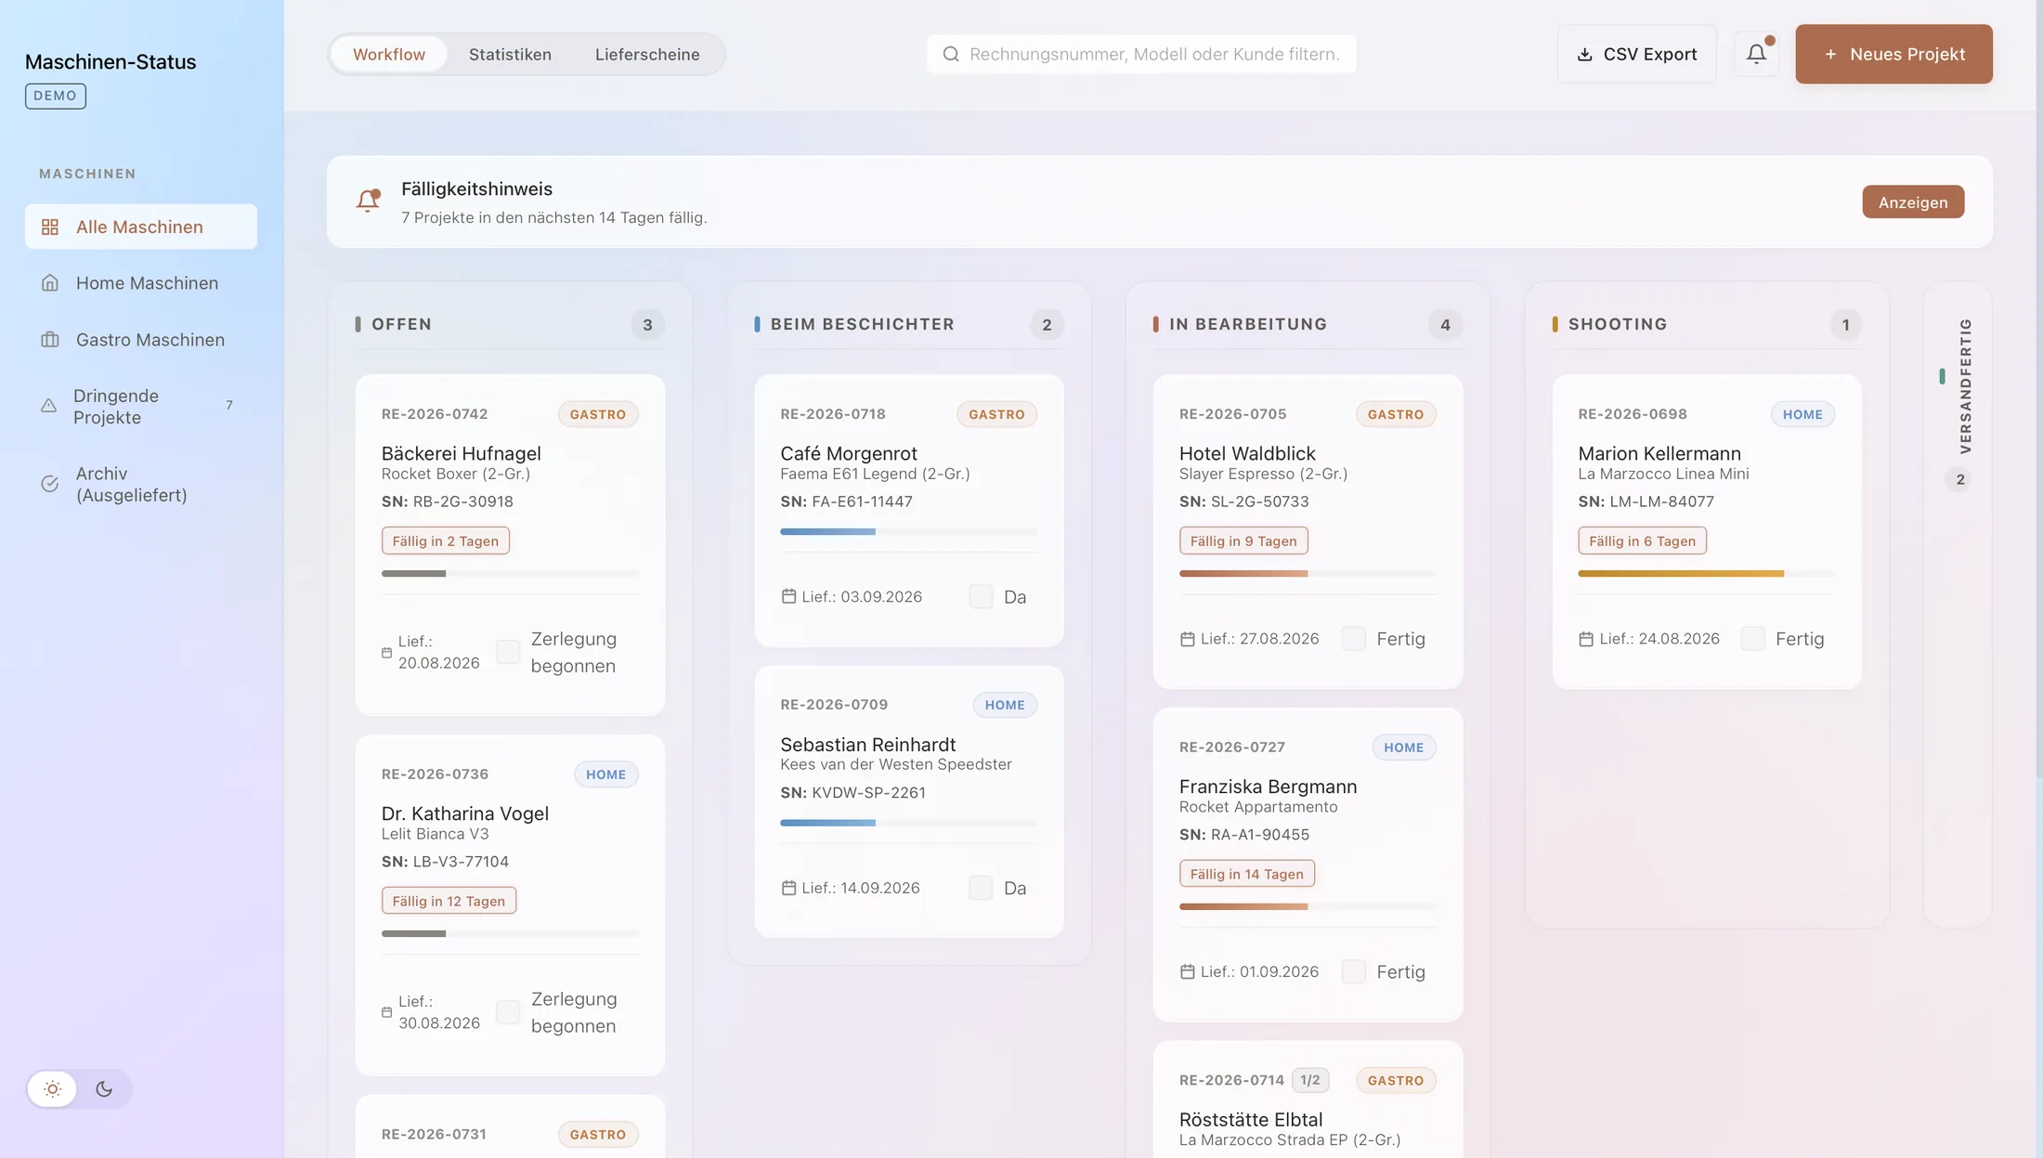Select Home Maschinen in sidebar
Viewport: 2043px width, 1158px height.
pyautogui.click(x=141, y=283)
